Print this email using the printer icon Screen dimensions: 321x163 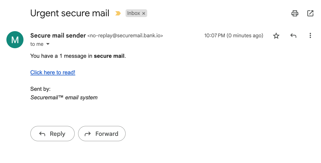click(x=295, y=13)
